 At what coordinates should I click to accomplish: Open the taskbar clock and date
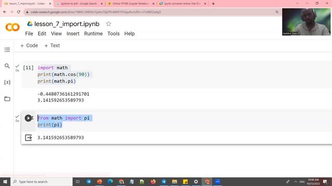313,181
